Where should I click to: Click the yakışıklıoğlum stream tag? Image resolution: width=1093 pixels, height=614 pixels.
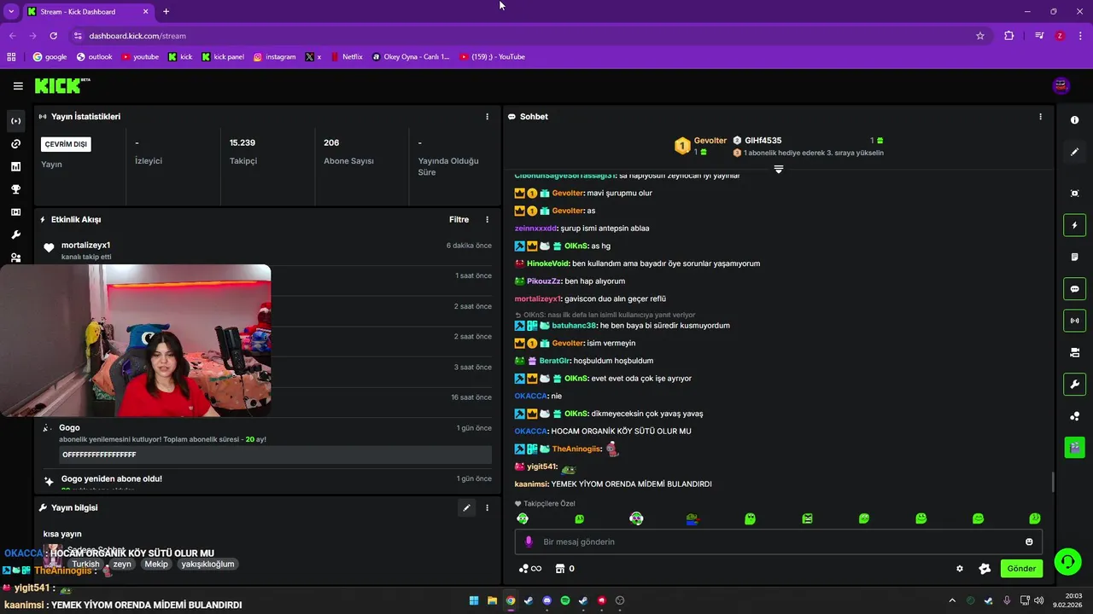[x=207, y=564]
